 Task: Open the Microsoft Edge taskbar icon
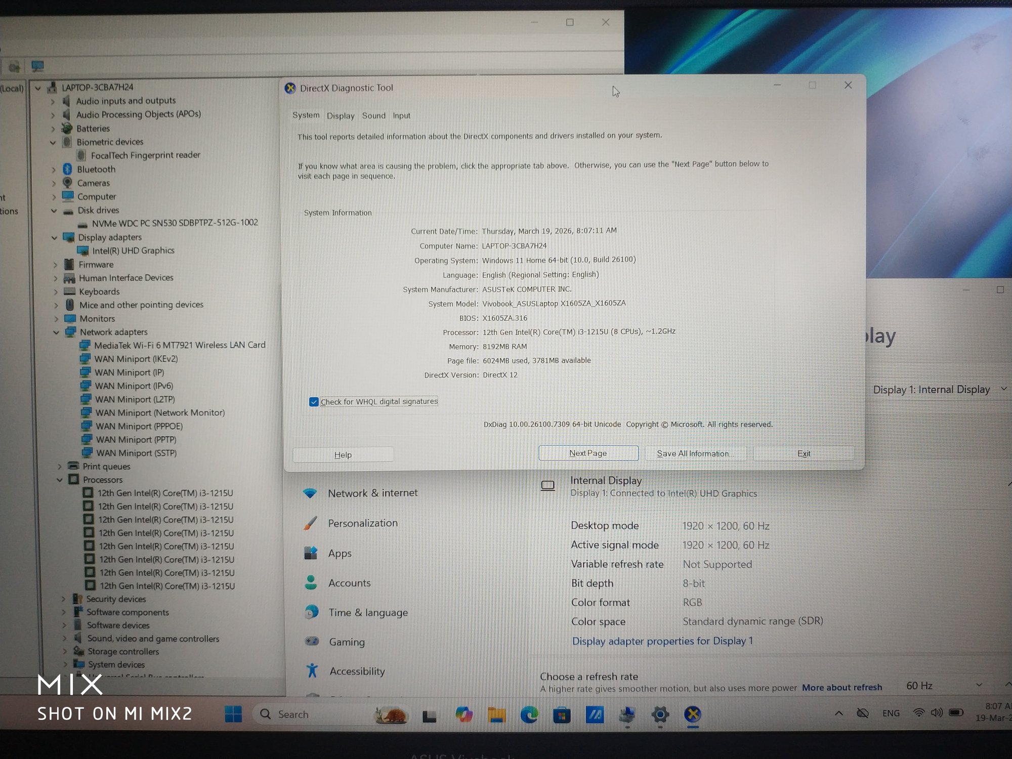pos(529,714)
